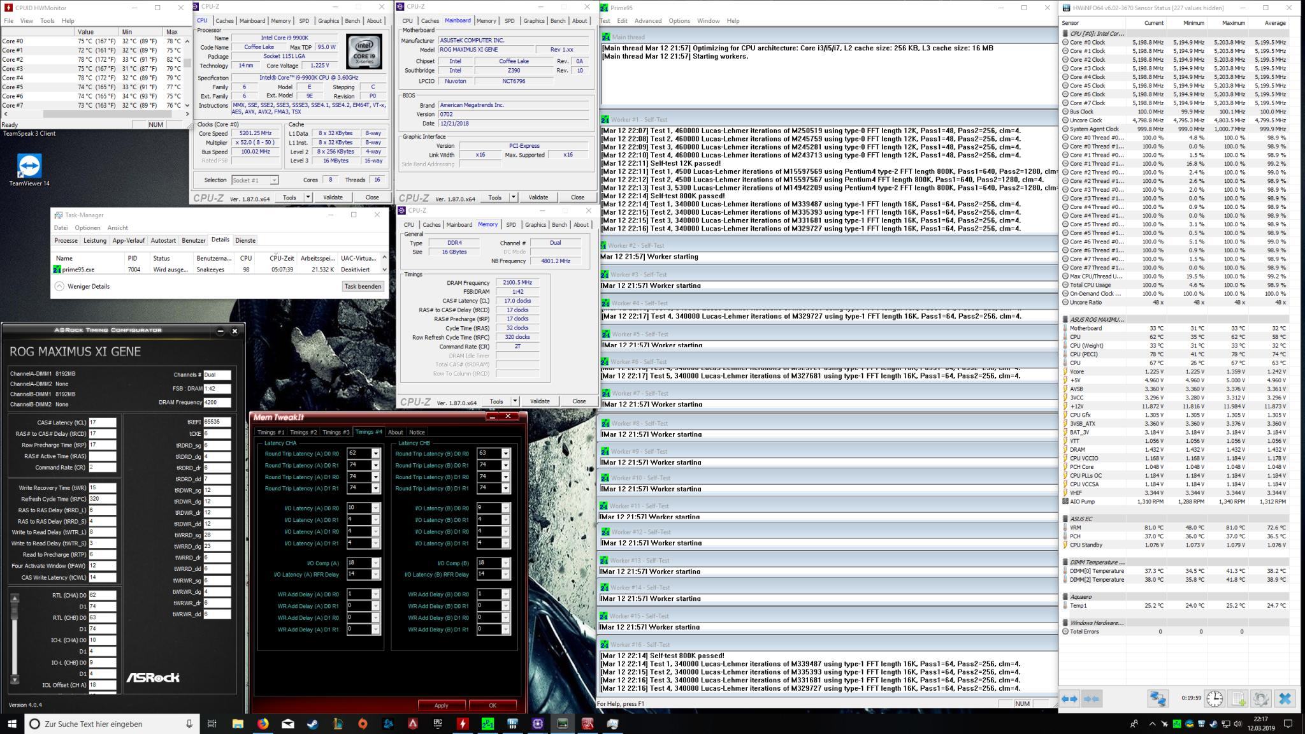Click the CAS# Latency (tCL) field in ASRock
The height and width of the screenshot is (734, 1305).
click(x=103, y=422)
